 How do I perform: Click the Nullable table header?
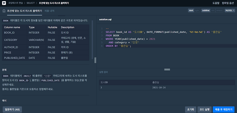click(x=52, y=27)
